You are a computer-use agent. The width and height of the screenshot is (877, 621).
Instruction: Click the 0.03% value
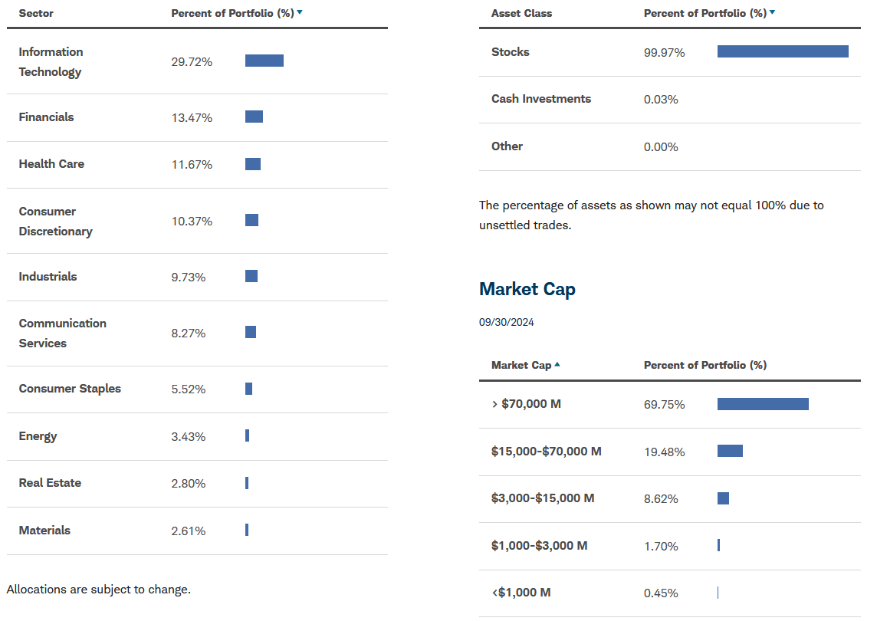(661, 100)
